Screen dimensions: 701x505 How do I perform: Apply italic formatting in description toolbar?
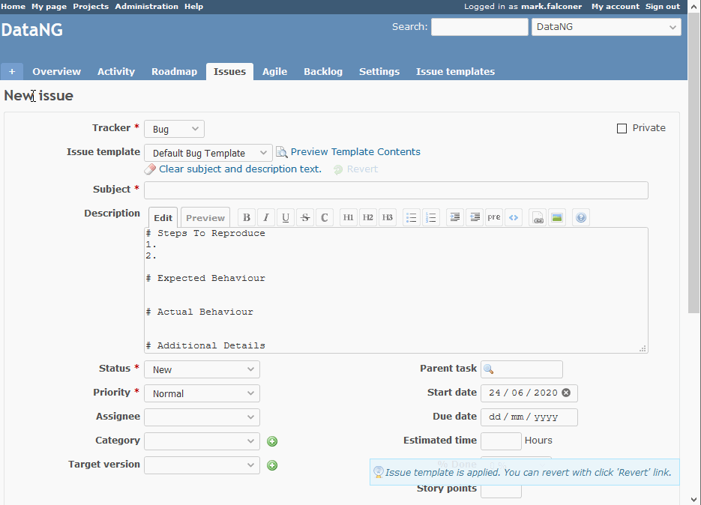click(266, 217)
